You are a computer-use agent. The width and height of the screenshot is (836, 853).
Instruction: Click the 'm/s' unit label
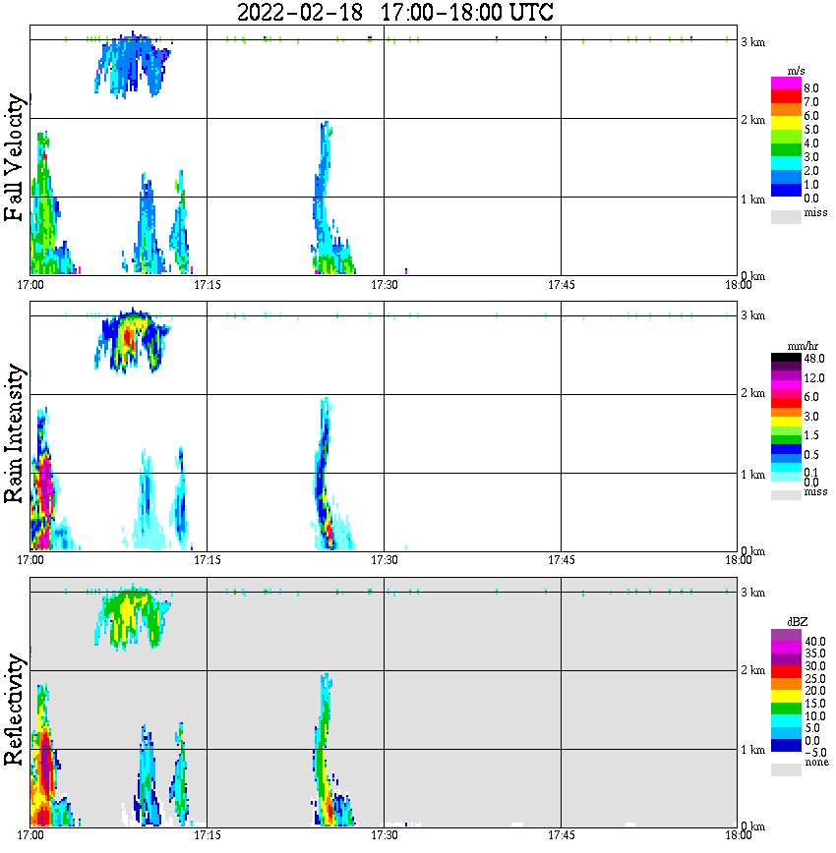pyautogui.click(x=796, y=72)
